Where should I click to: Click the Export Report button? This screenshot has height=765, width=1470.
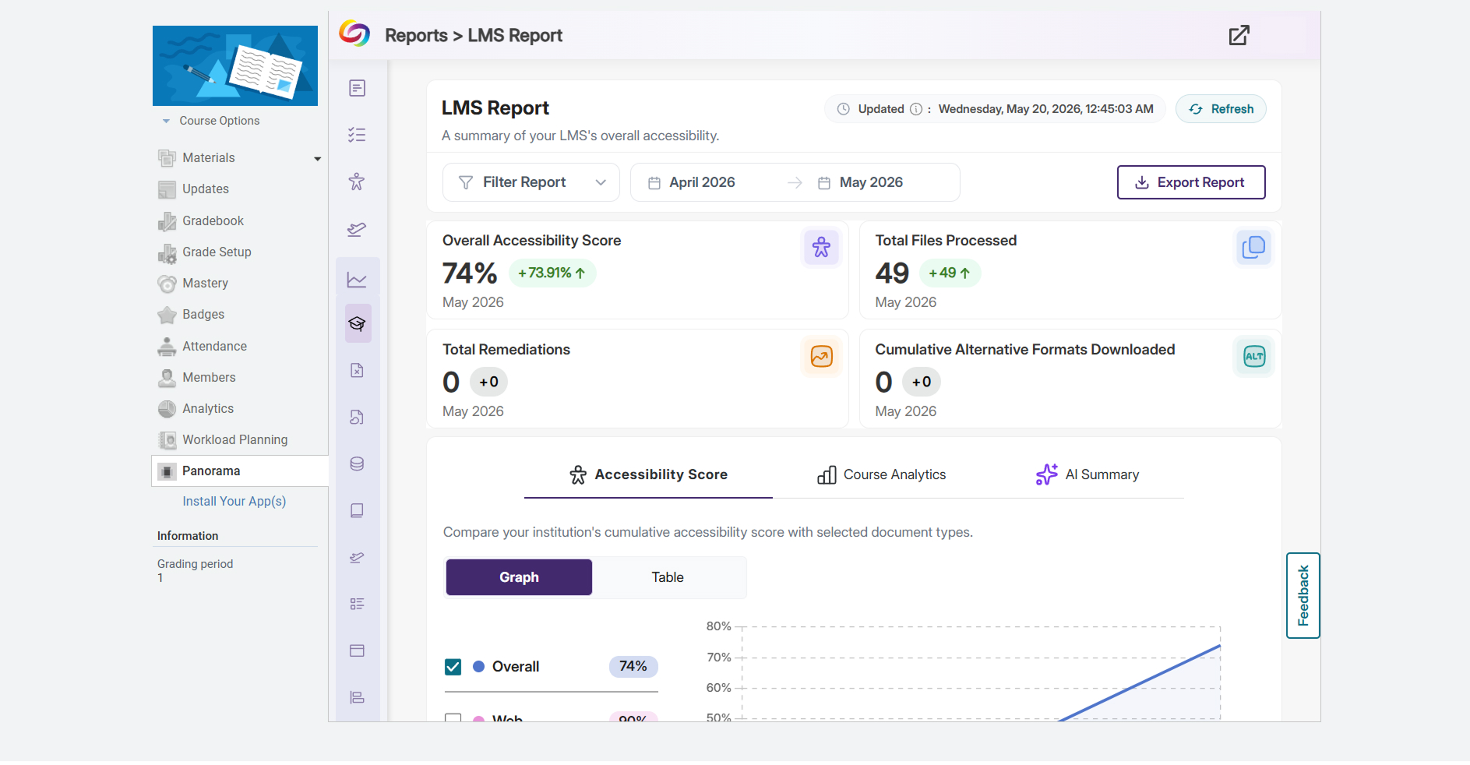(x=1190, y=182)
